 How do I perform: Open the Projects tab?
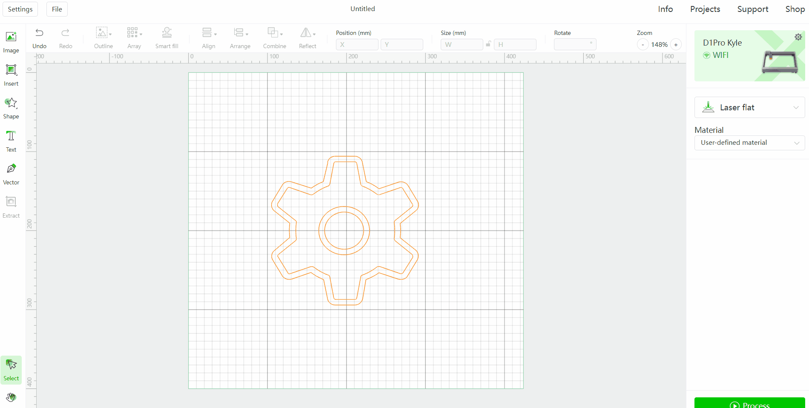click(705, 9)
